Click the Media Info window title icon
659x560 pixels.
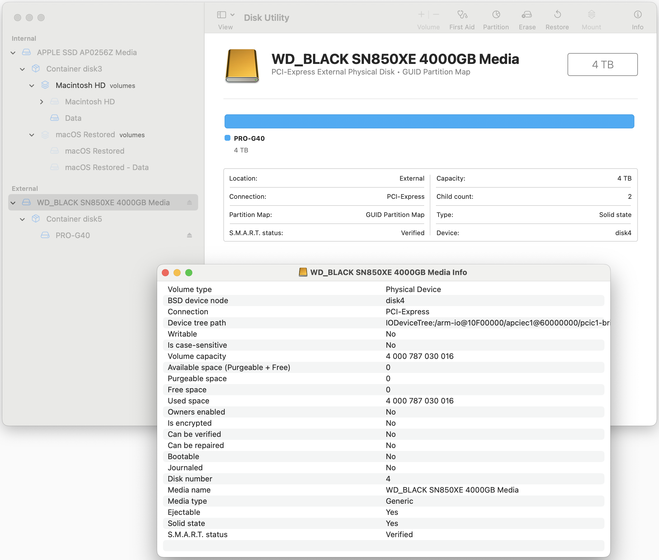pyautogui.click(x=303, y=272)
